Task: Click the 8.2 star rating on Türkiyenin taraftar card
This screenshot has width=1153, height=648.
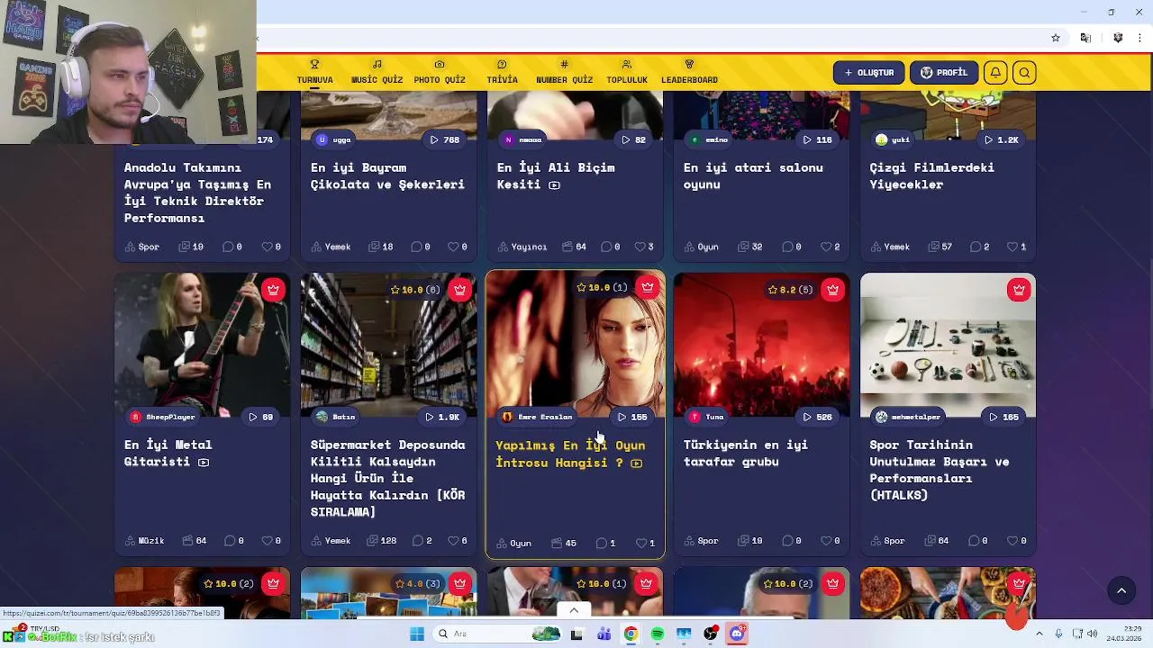Action: [791, 290]
